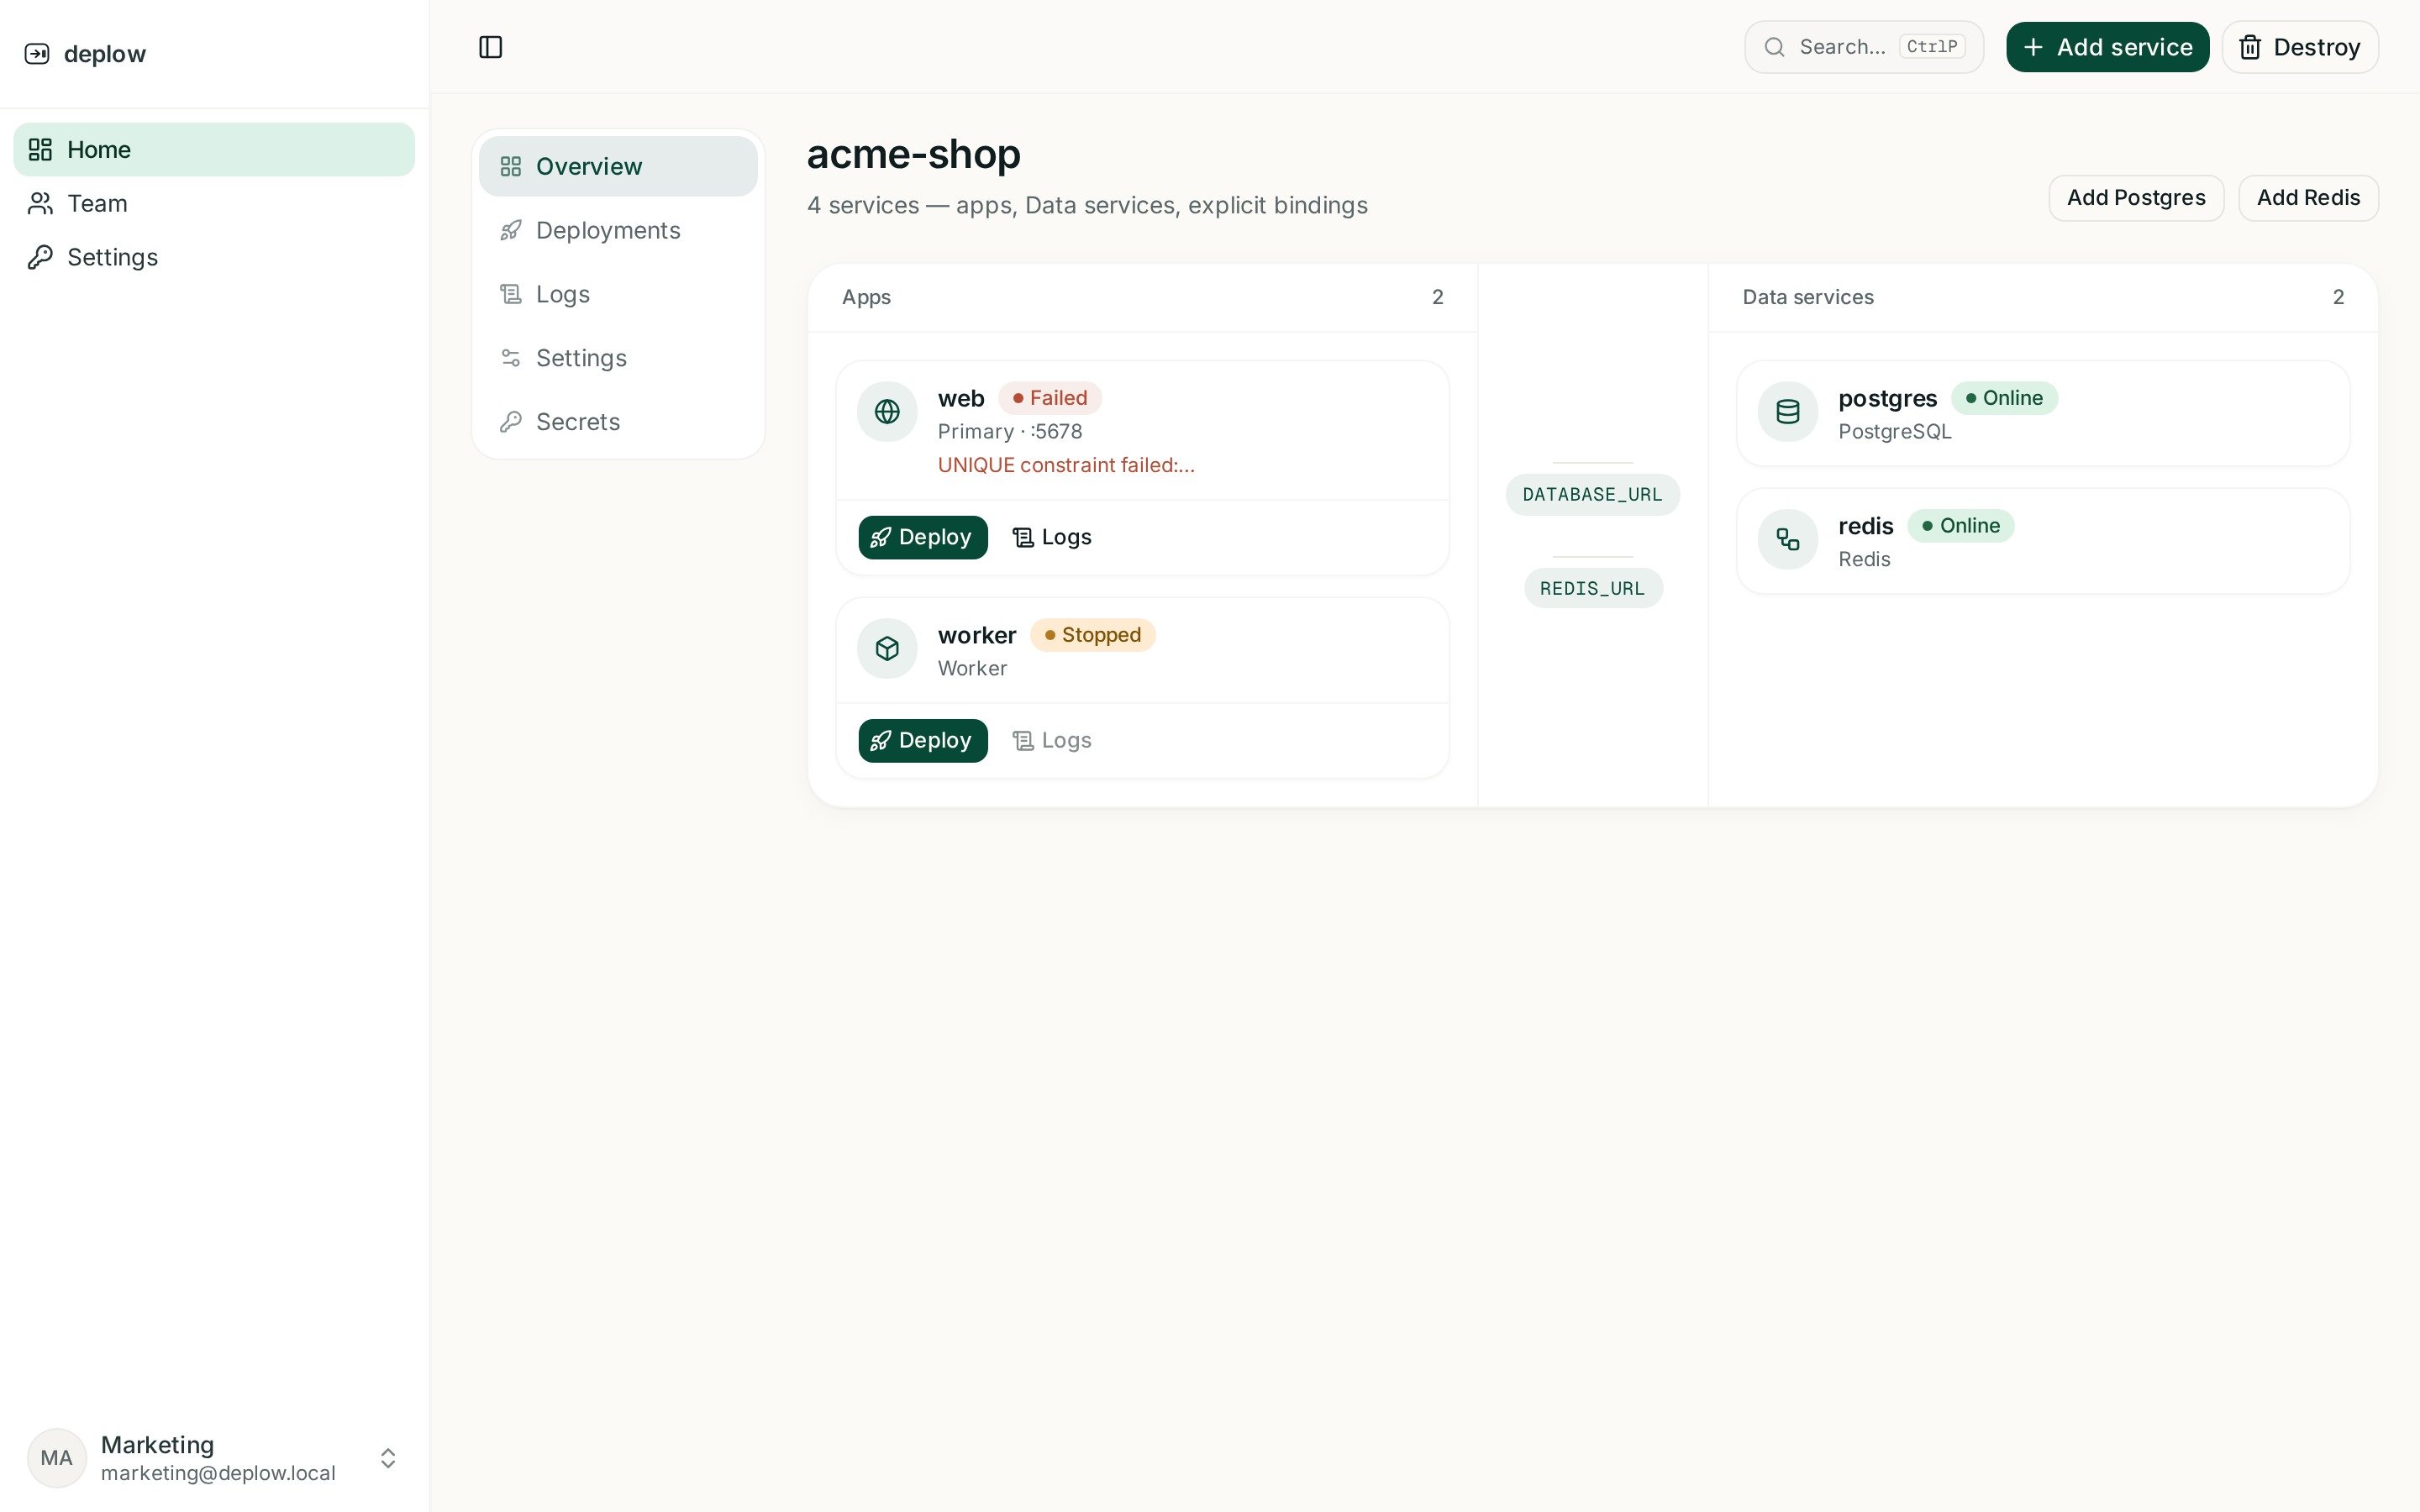Image resolution: width=2420 pixels, height=1512 pixels.
Task: Open Logs for the worker app
Action: (1052, 741)
